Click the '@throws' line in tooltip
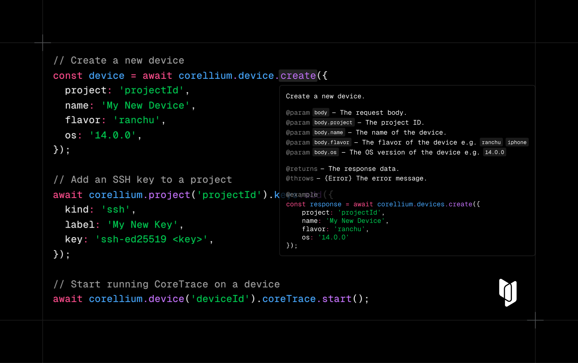The image size is (578, 363). tap(356, 179)
